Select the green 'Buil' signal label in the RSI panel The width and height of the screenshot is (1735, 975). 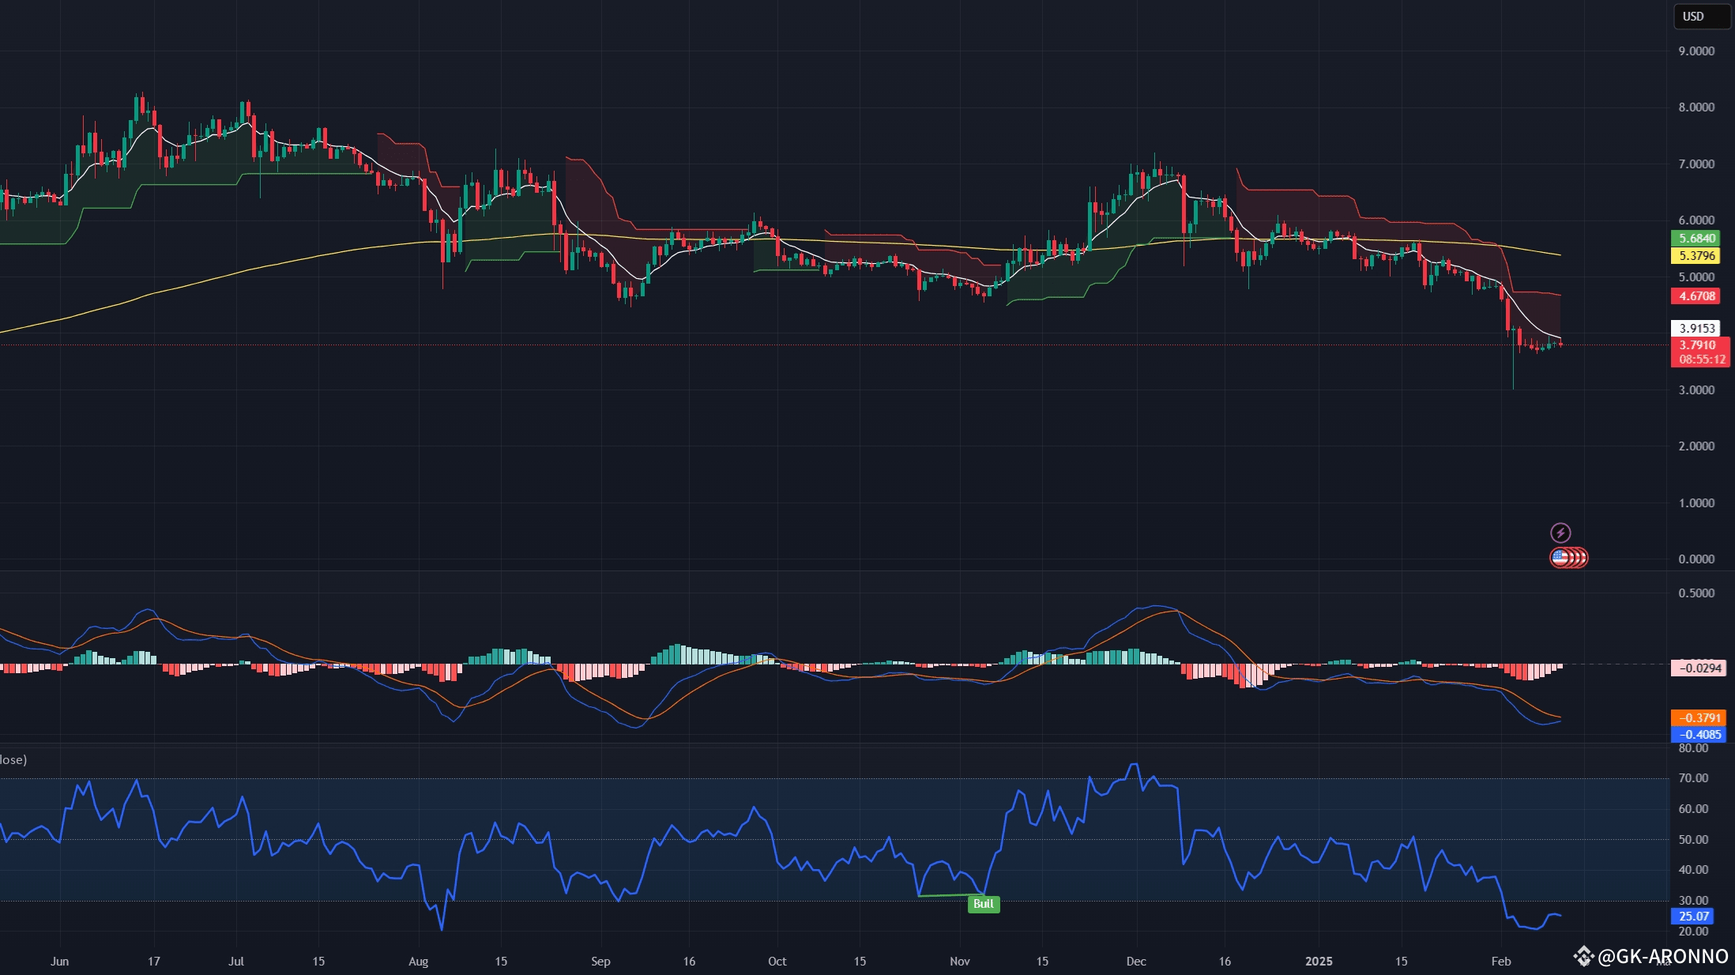click(983, 904)
